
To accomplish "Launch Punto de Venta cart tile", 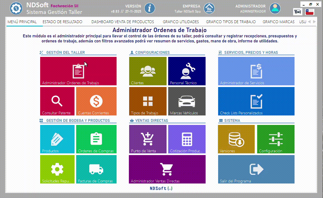I will [x=148, y=139].
